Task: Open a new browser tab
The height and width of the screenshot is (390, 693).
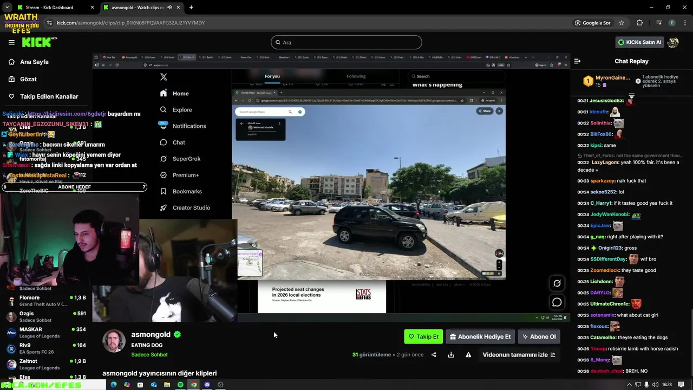Action: [191, 8]
